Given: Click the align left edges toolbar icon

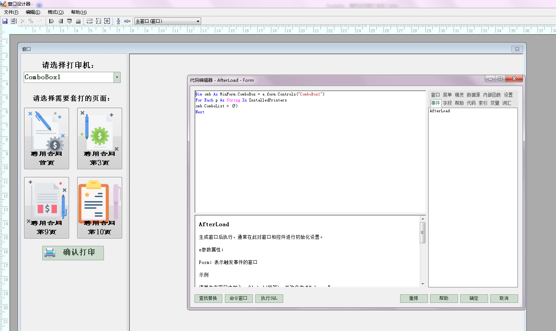Looking at the screenshot, I should pyautogui.click(x=52, y=21).
